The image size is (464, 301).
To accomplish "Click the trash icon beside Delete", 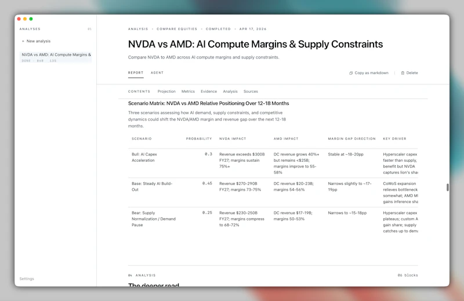I will (x=403, y=73).
